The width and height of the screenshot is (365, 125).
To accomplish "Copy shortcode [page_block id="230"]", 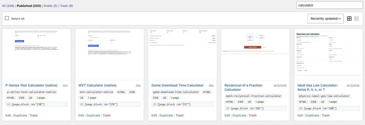I will pyautogui.click(x=36, y=104).
